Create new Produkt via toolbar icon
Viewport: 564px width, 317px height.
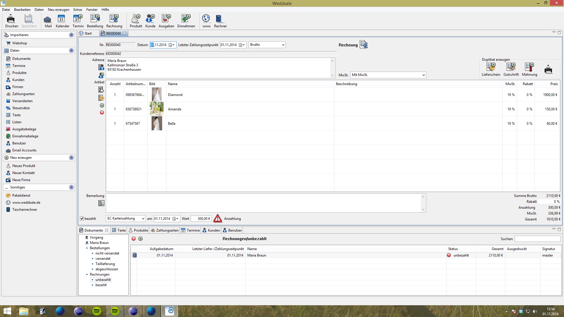pyautogui.click(x=136, y=19)
